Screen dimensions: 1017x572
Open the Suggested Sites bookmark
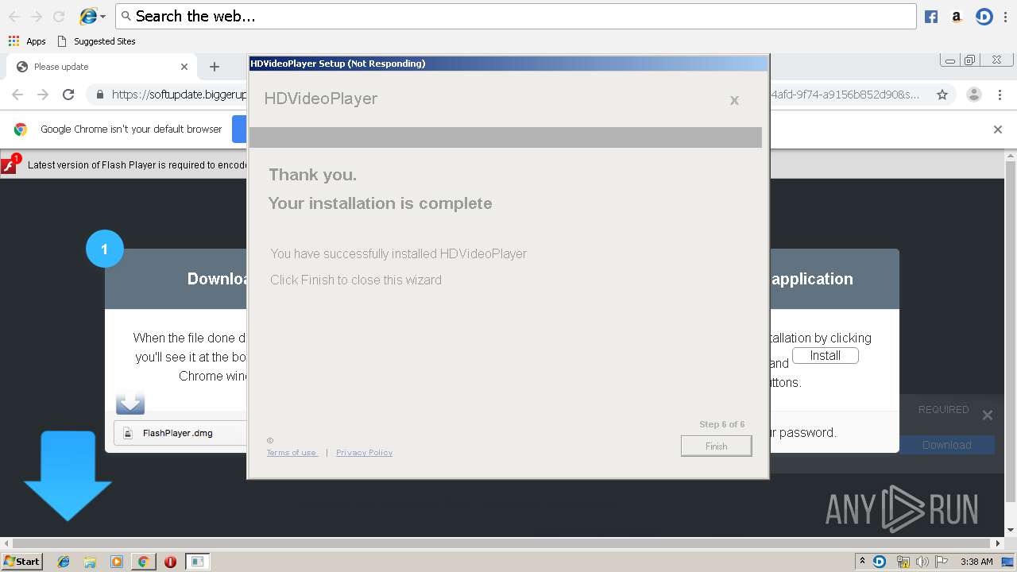point(96,41)
